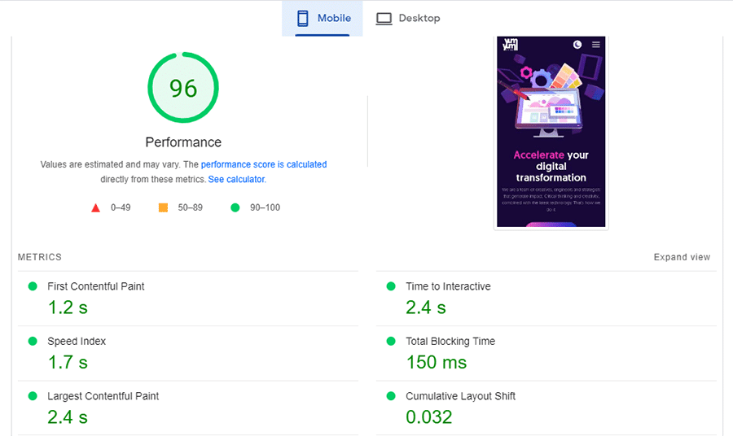Switch to the Mobile tab

[322, 18]
